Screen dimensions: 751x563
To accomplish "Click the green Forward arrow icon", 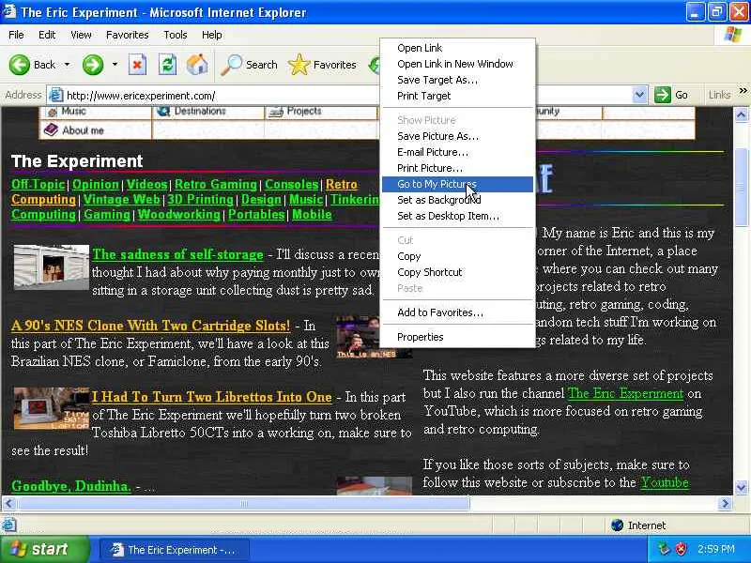I will (x=92, y=65).
